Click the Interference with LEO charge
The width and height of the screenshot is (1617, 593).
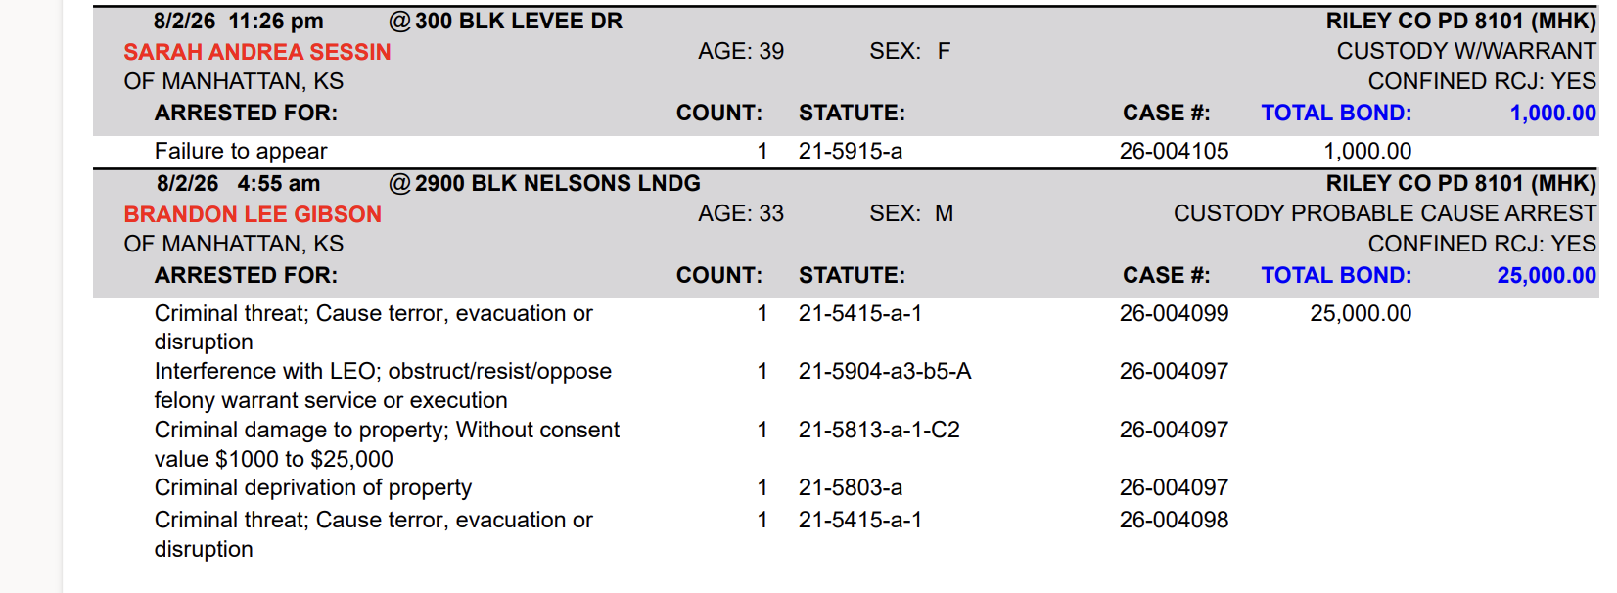[383, 386]
